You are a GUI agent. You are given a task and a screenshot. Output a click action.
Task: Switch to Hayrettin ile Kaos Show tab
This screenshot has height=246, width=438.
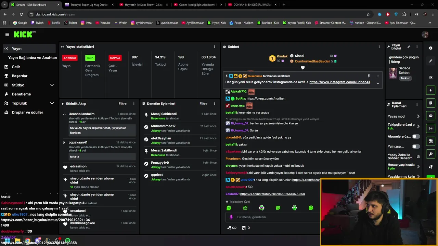coord(143,5)
